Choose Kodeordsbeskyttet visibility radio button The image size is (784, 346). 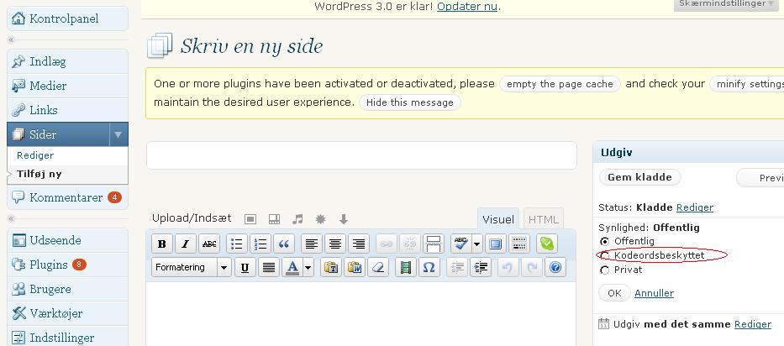[604, 255]
